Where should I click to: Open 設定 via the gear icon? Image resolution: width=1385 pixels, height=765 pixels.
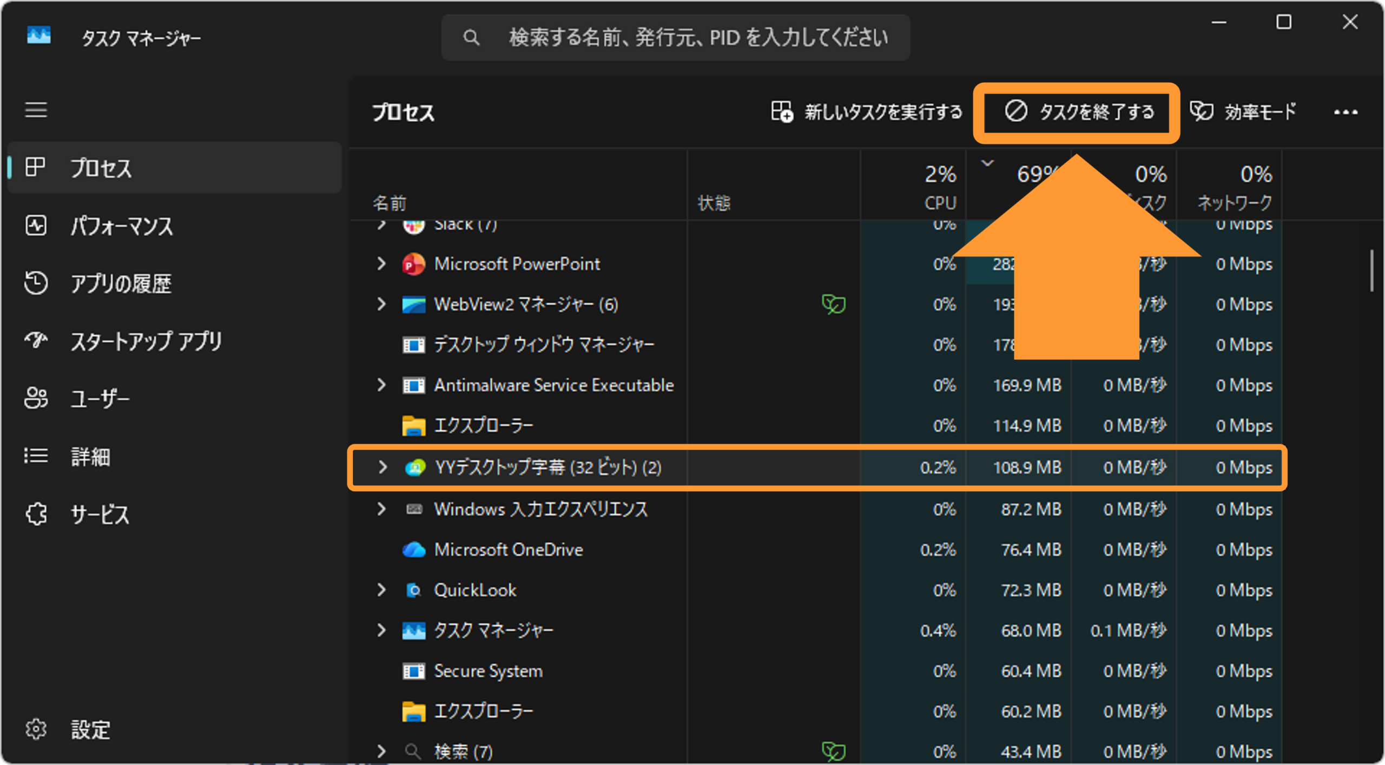pyautogui.click(x=36, y=729)
